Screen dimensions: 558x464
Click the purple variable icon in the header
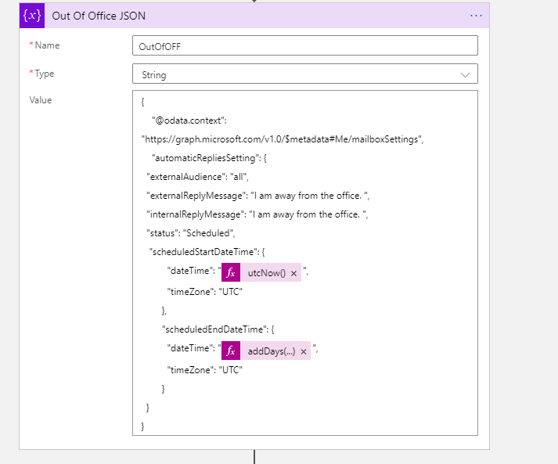pos(33,16)
